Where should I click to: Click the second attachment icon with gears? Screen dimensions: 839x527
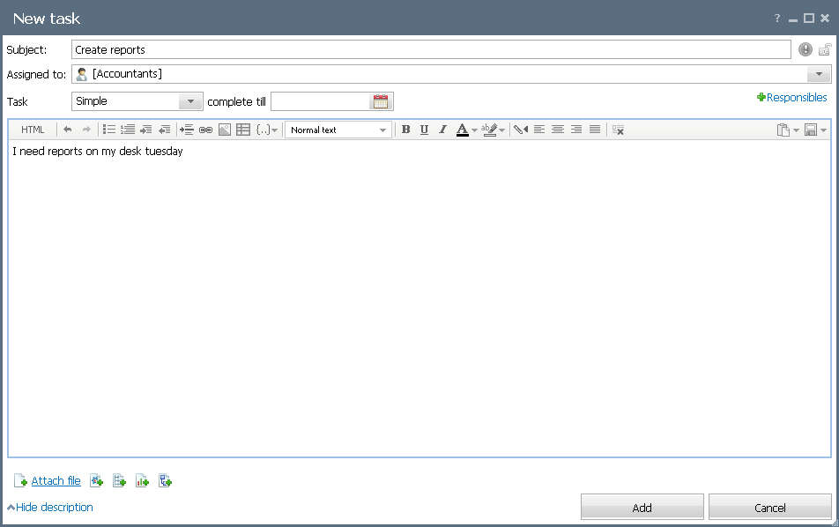pos(96,481)
